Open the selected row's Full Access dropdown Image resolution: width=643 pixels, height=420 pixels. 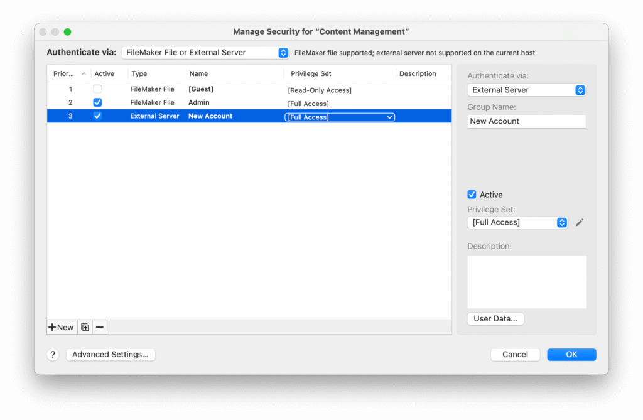(340, 117)
